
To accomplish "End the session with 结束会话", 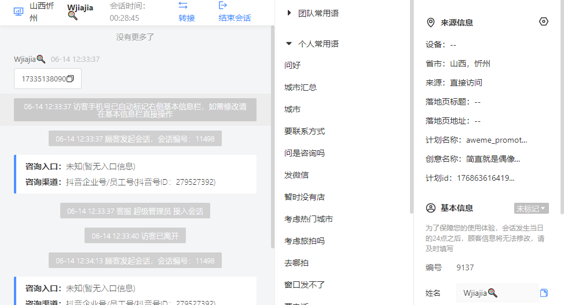I will pyautogui.click(x=235, y=18).
